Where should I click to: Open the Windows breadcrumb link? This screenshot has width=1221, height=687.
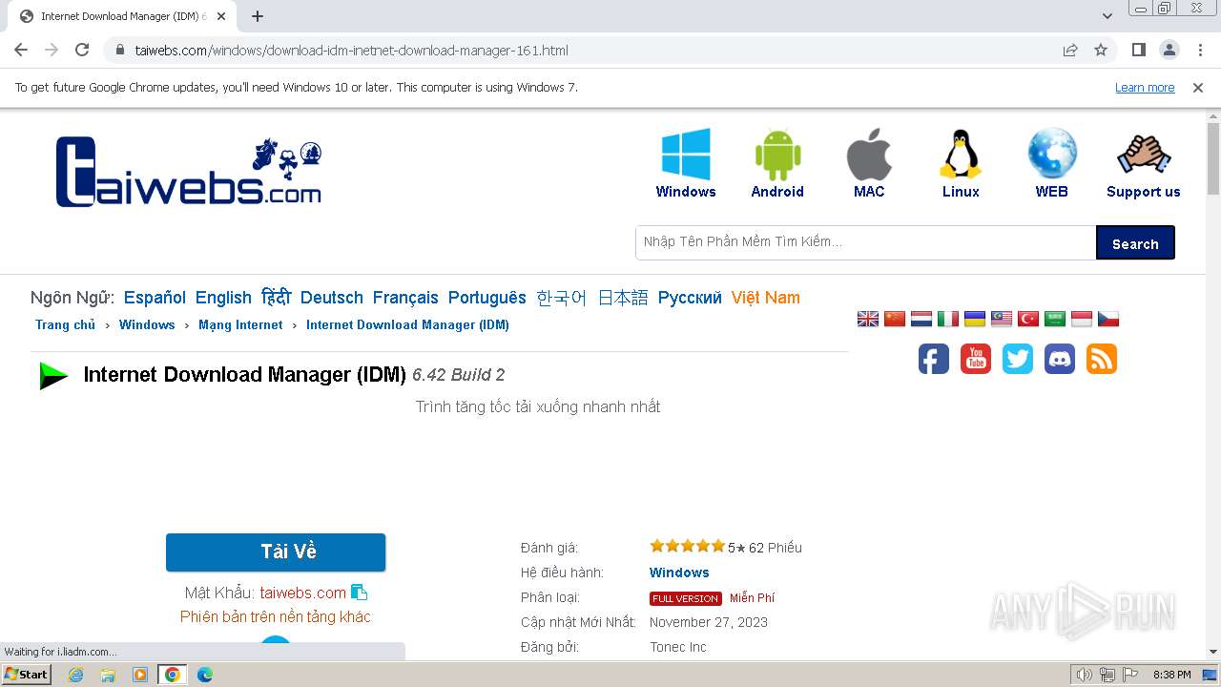click(x=147, y=325)
